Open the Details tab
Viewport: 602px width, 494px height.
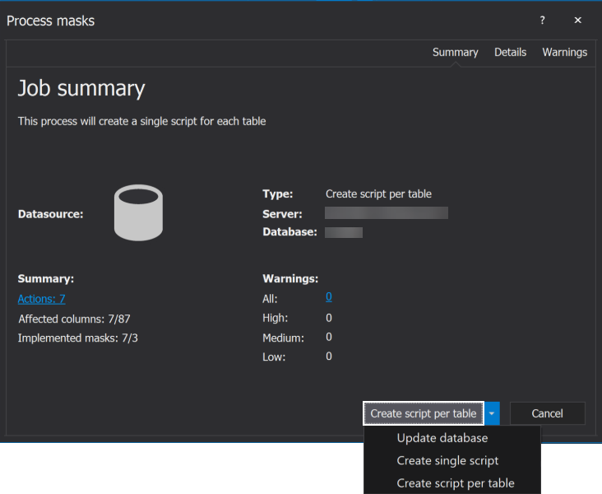click(510, 52)
